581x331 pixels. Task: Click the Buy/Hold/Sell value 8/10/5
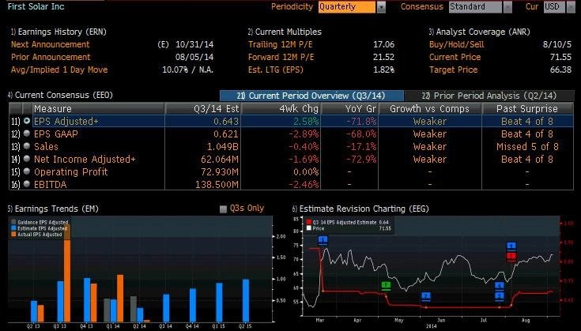(x=557, y=44)
